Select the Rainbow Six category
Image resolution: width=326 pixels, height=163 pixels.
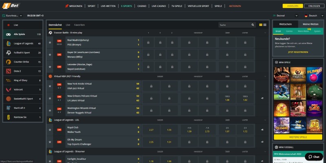23,117
